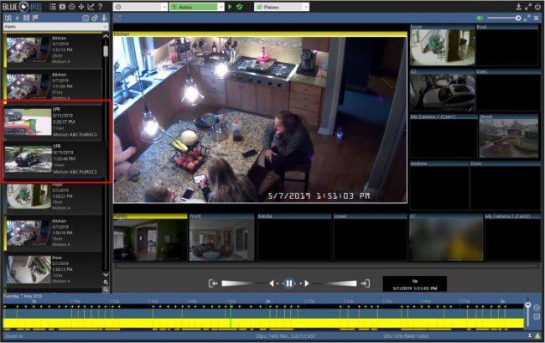Click the upper magnifier icon below clip list
Viewport: 545px width, 343px height.
(106, 282)
